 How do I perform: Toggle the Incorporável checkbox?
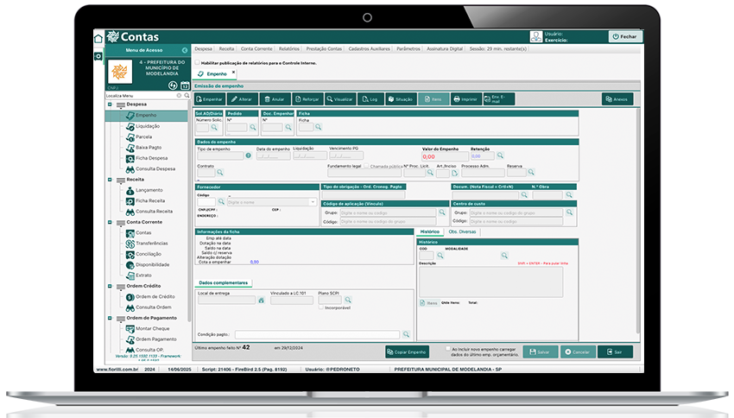point(322,307)
